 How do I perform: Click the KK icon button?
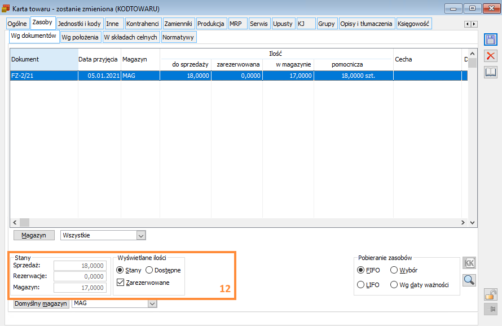469,263
